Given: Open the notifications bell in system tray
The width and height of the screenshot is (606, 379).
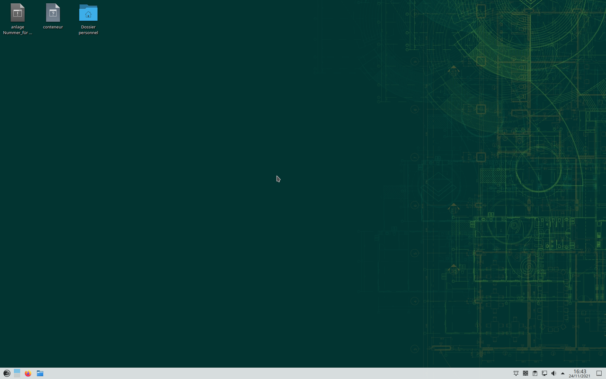Looking at the screenshot, I should pyautogui.click(x=516, y=373).
